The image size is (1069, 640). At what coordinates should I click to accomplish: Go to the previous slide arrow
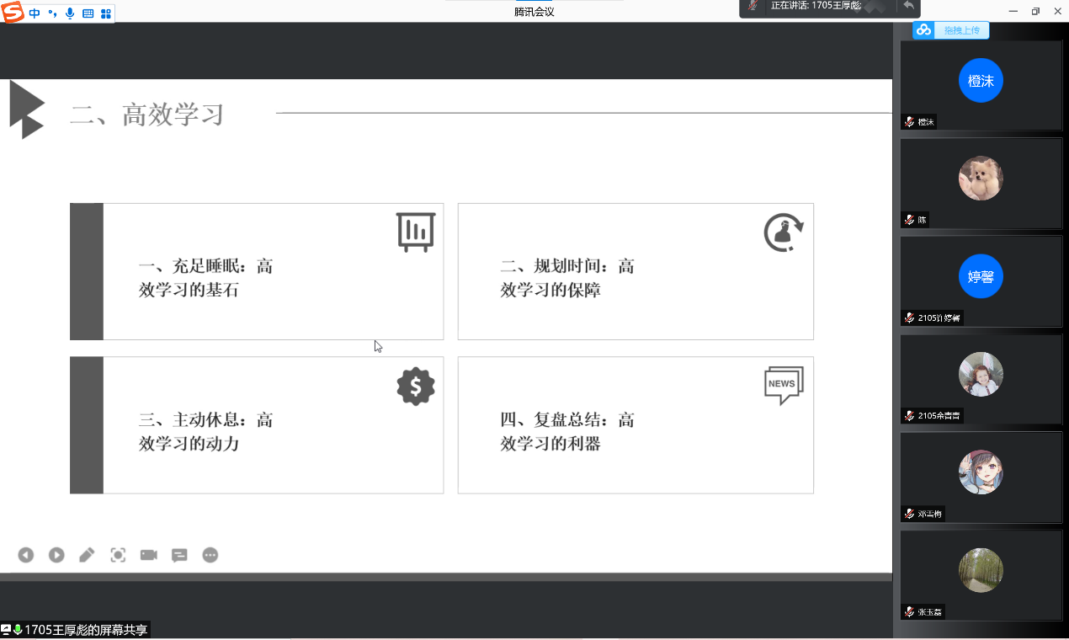pos(26,555)
